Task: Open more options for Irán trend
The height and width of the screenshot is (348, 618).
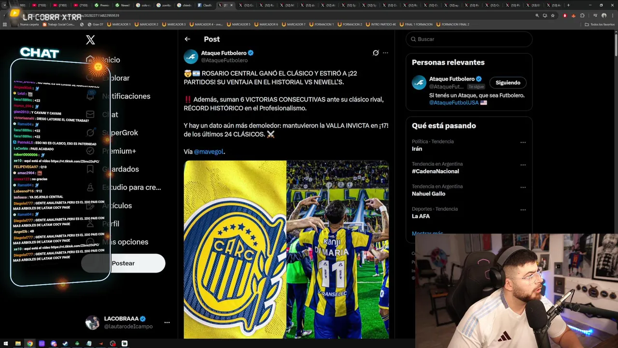Action: (x=523, y=143)
